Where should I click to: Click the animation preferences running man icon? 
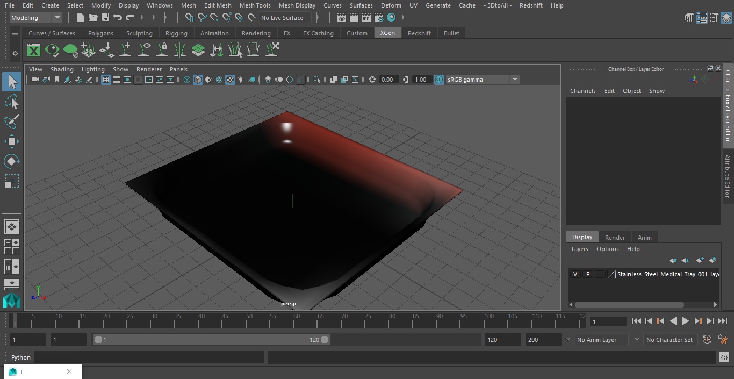coord(723,340)
